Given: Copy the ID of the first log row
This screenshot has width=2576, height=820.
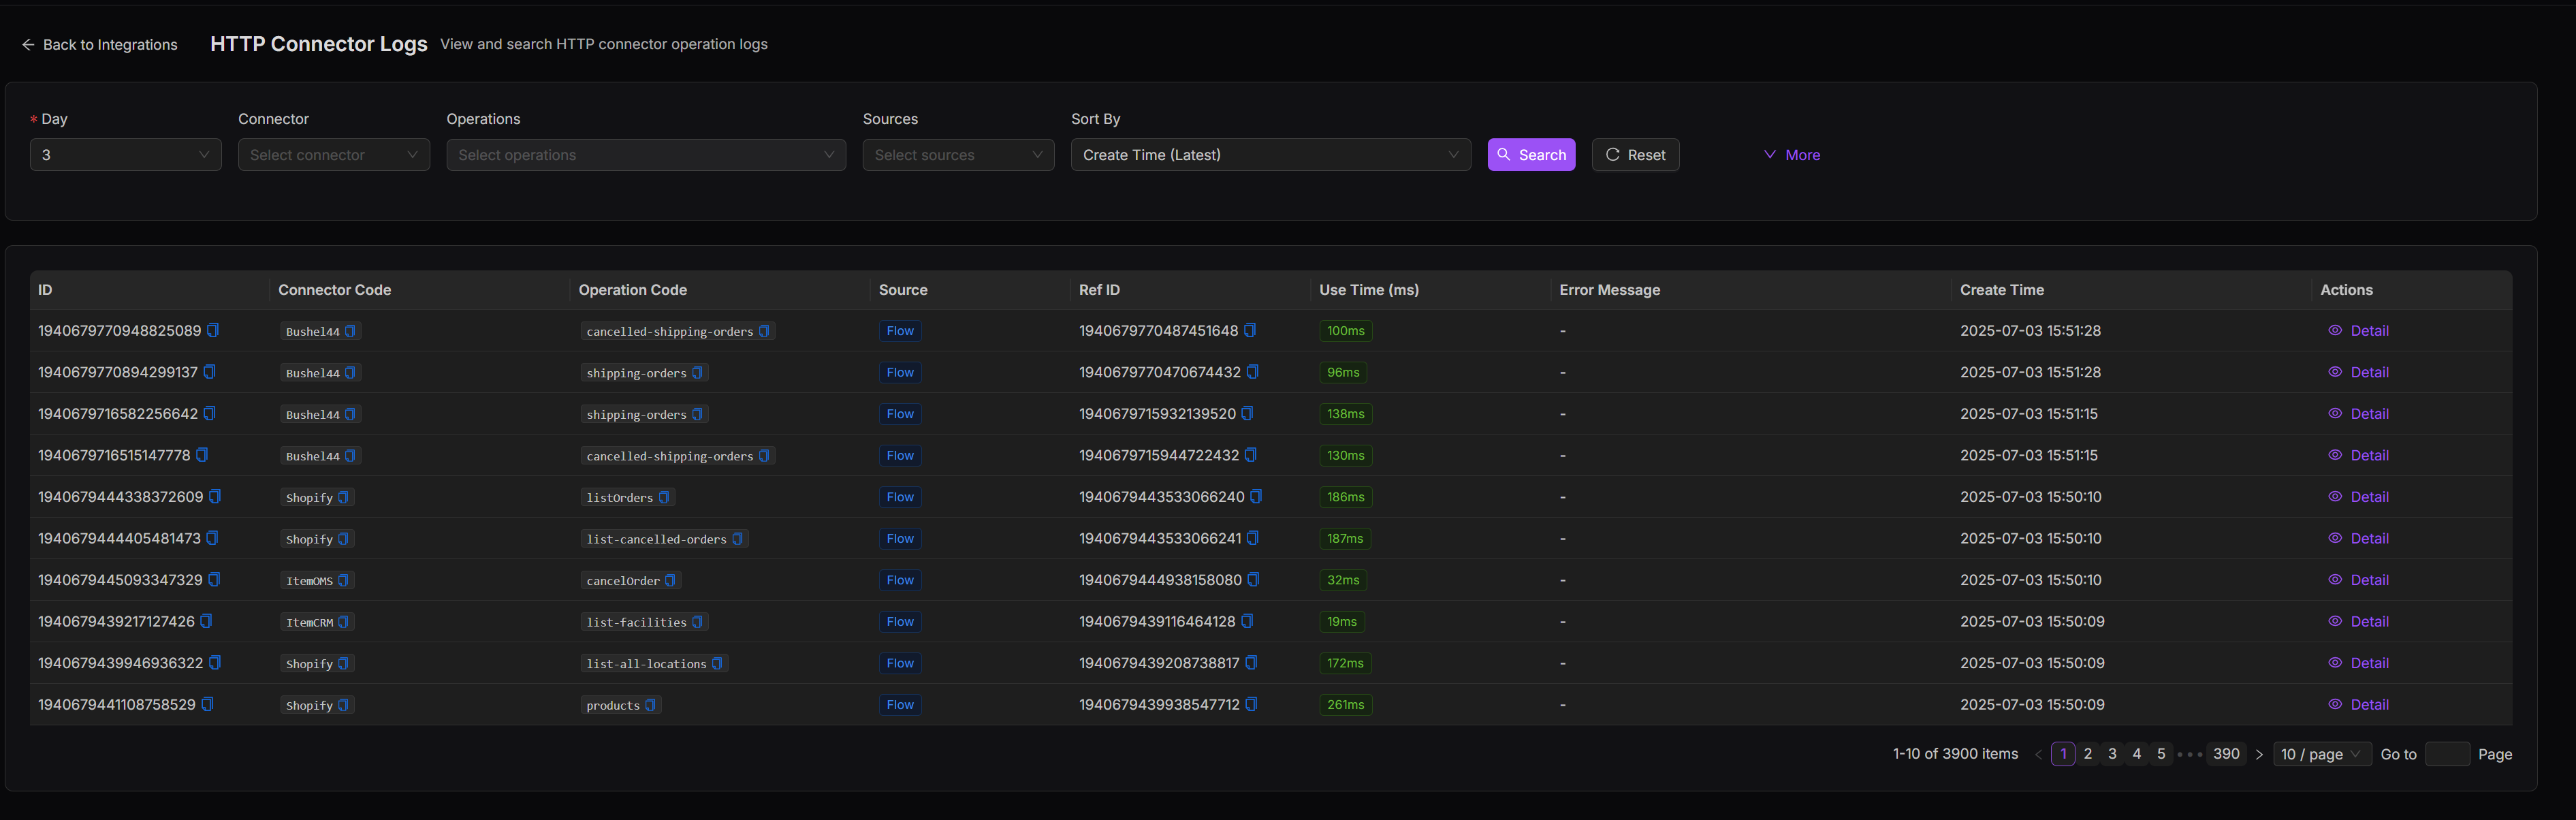Looking at the screenshot, I should (x=214, y=330).
